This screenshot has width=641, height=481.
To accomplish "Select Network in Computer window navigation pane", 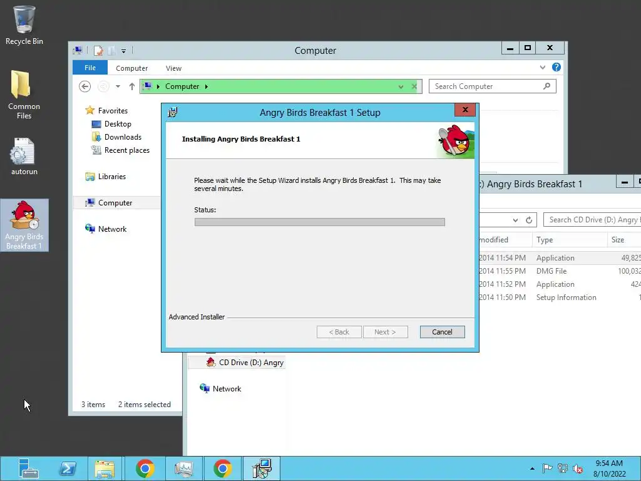I will [112, 229].
